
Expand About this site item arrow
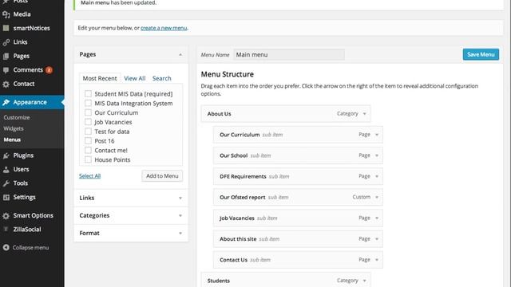[x=377, y=239]
